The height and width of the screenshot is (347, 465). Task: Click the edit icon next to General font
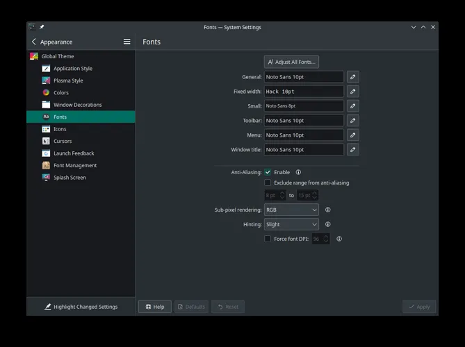point(353,77)
